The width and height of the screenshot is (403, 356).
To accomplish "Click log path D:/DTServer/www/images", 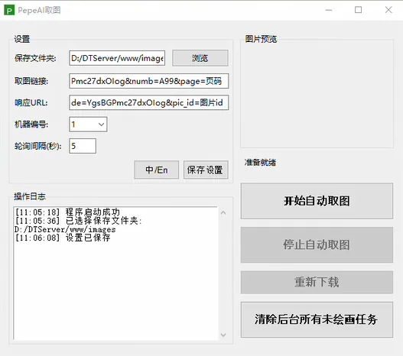I will pyautogui.click(x=65, y=229).
